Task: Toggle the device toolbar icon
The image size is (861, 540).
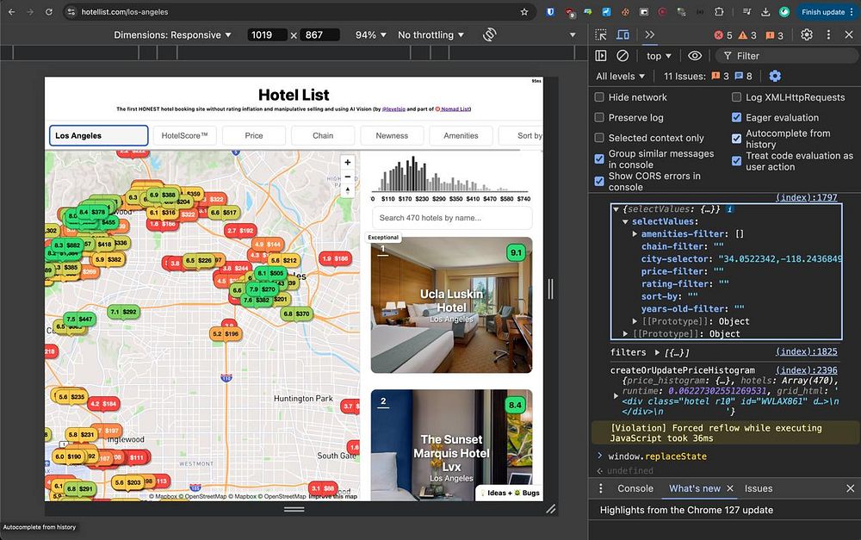Action: point(623,34)
